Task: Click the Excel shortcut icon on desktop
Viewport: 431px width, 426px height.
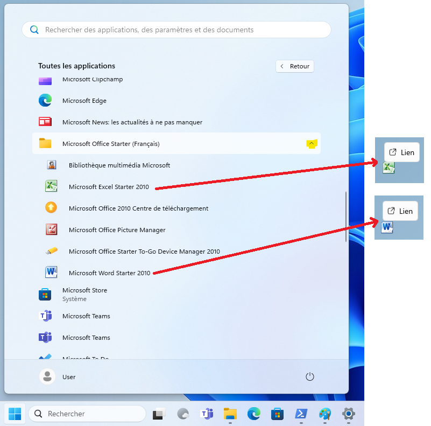Action: click(x=388, y=167)
